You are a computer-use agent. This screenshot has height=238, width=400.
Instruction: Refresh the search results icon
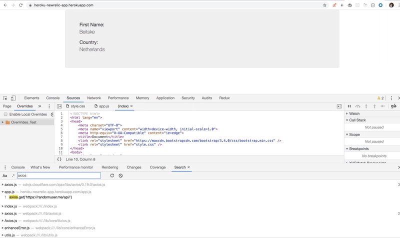[x=112, y=175]
